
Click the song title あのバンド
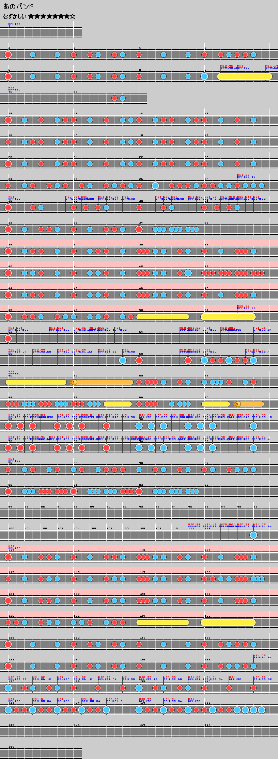tap(18, 7)
